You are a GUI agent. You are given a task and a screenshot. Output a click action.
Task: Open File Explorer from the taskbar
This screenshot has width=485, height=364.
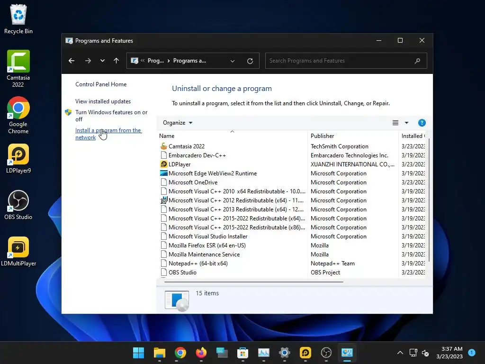coord(159,353)
